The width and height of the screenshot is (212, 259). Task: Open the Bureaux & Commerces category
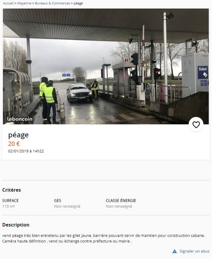click(52, 3)
